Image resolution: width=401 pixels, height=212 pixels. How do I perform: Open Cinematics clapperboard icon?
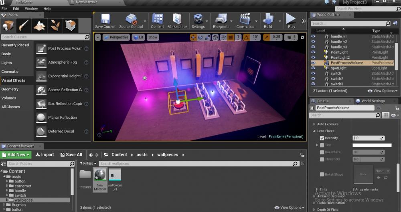[x=245, y=21]
